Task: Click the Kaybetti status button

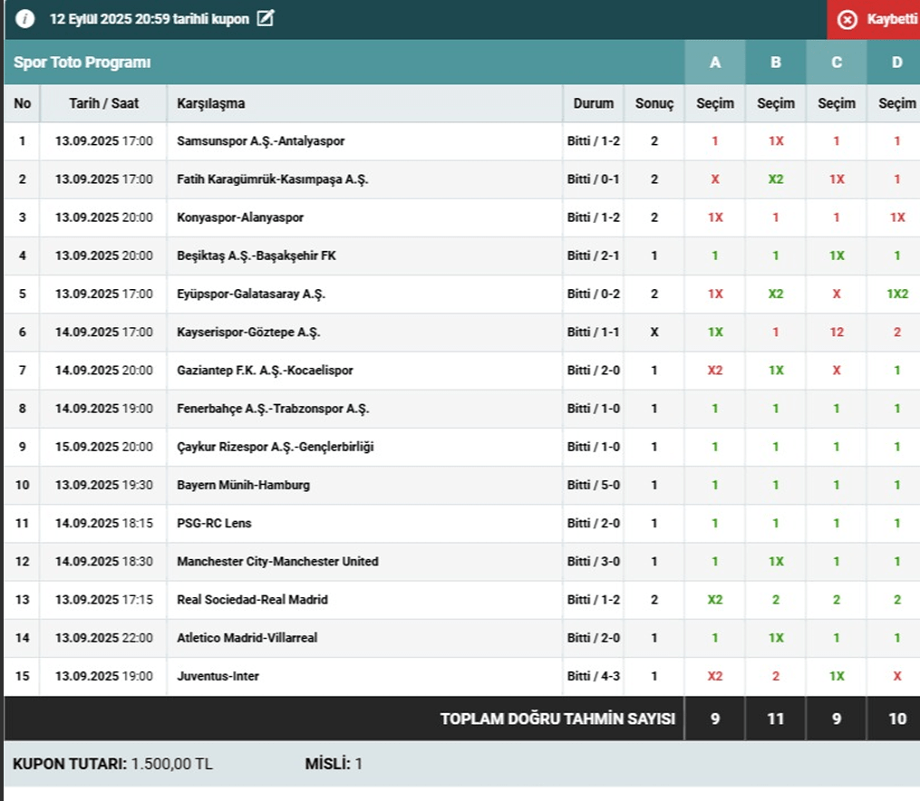Action: pyautogui.click(x=874, y=20)
